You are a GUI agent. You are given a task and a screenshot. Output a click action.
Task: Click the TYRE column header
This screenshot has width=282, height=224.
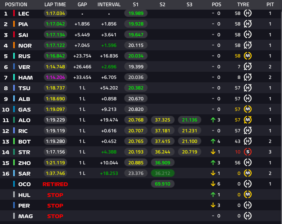(x=243, y=4)
